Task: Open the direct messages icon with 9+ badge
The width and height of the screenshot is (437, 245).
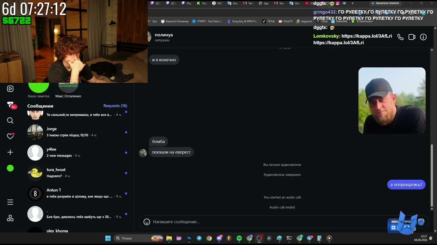Action: tap(11, 105)
